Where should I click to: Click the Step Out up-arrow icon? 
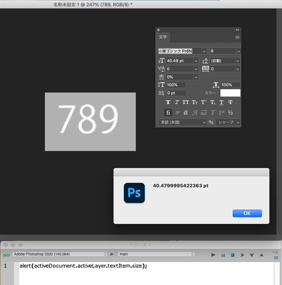click(x=262, y=255)
